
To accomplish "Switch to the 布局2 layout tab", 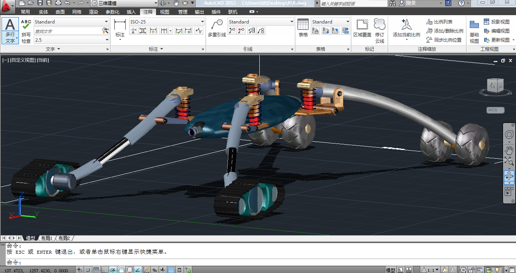I will tap(64, 238).
